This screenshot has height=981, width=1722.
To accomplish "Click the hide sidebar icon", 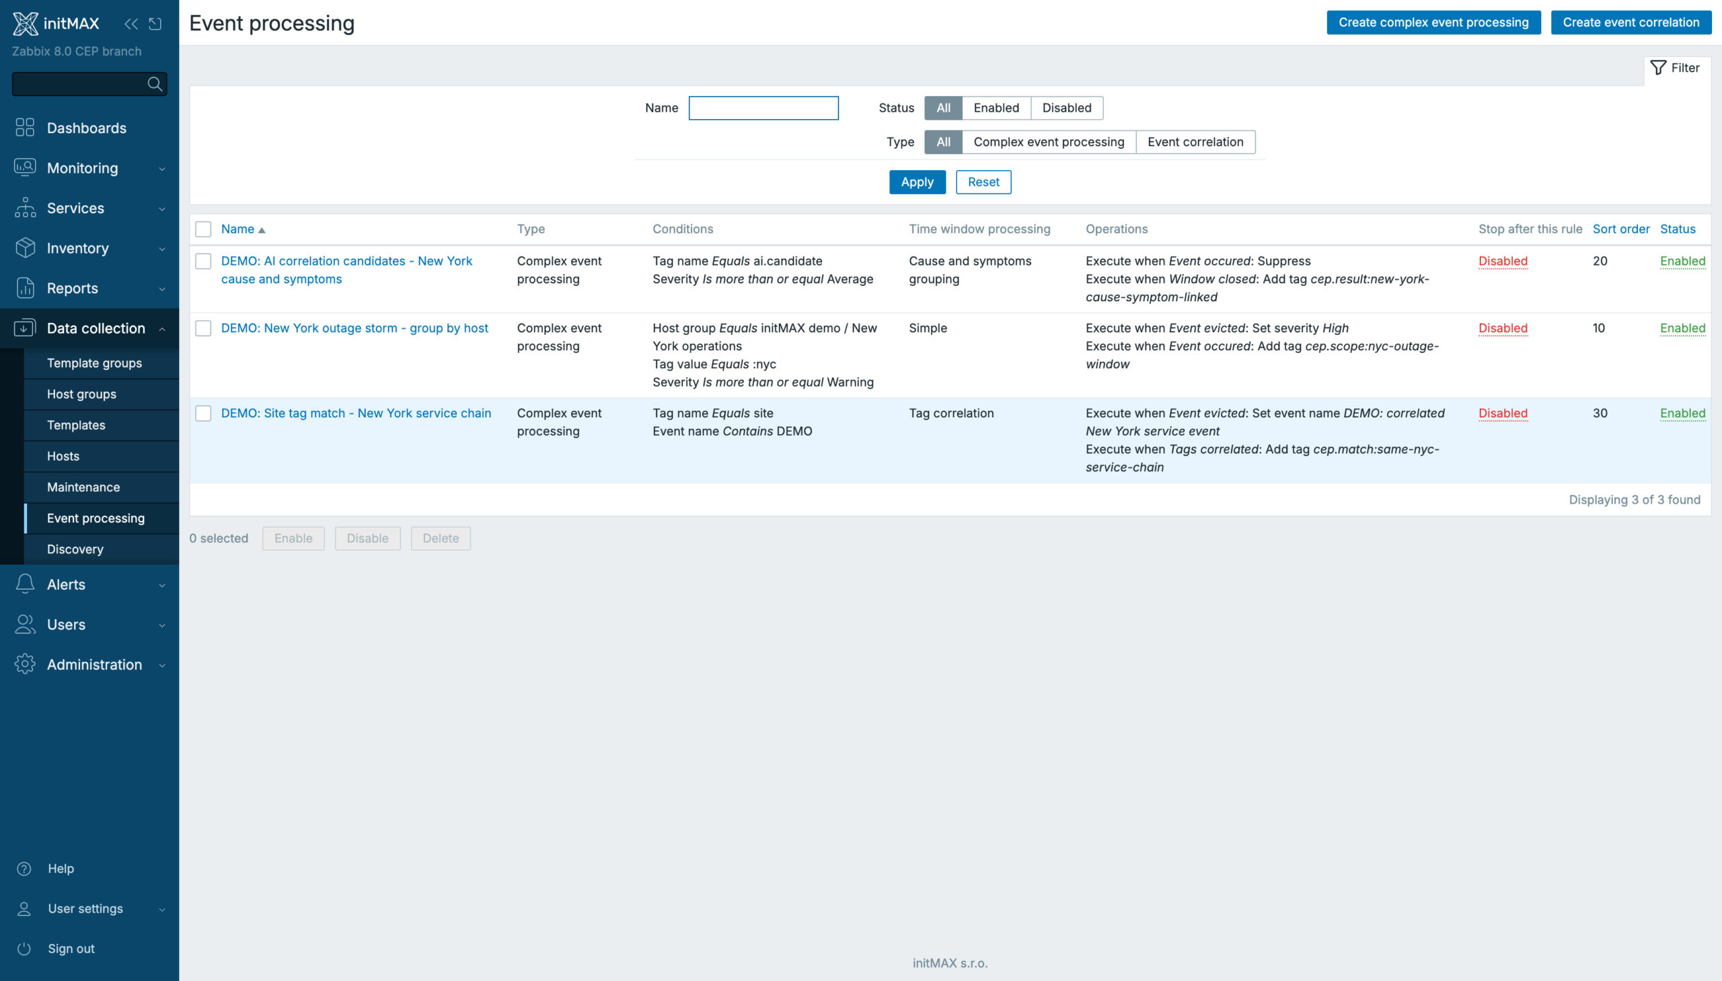I will coord(155,24).
